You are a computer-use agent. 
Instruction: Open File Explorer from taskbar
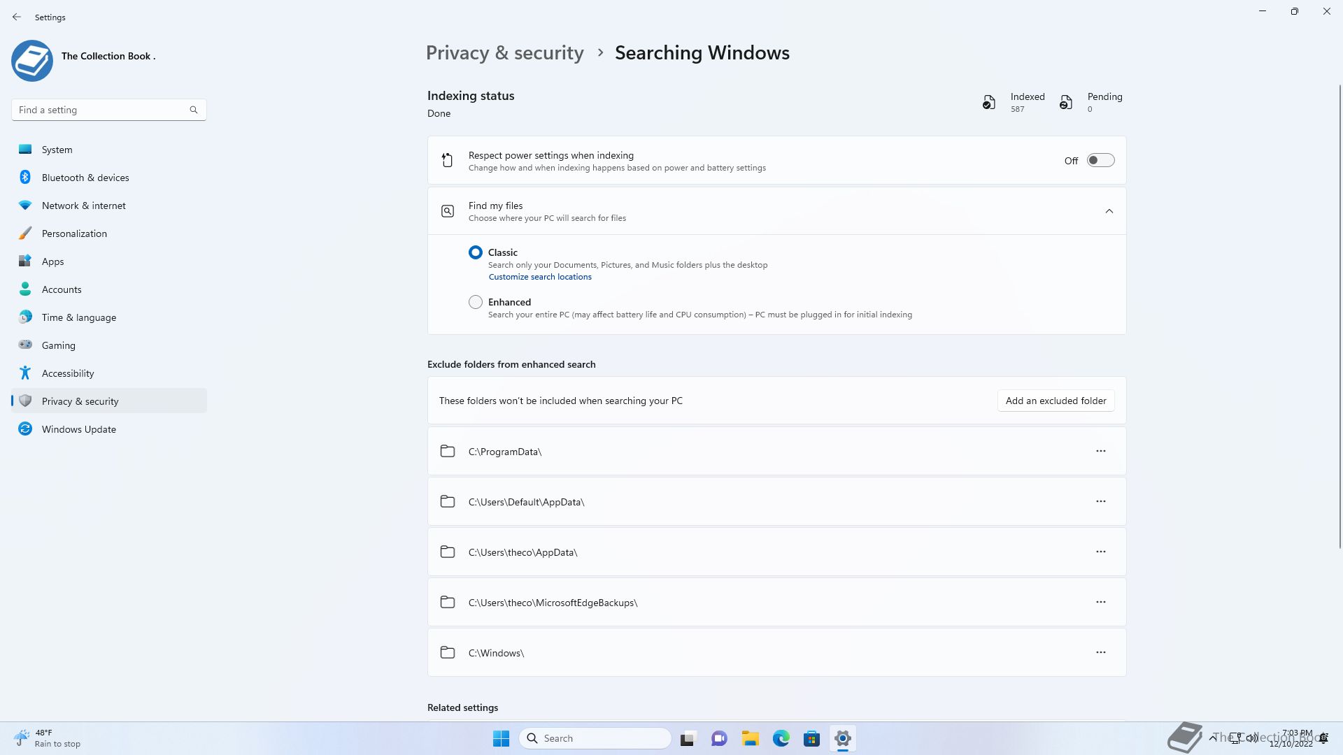pos(750,738)
